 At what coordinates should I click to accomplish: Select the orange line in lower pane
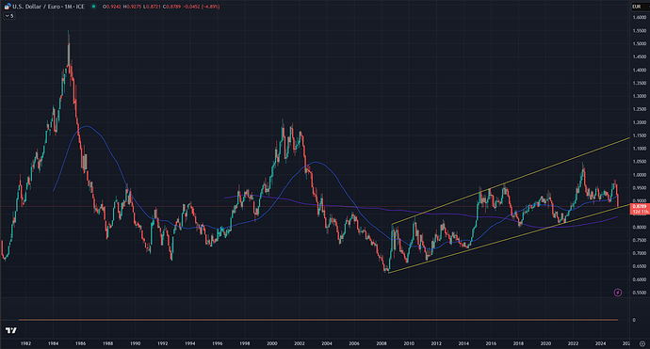pyautogui.click(x=318, y=320)
